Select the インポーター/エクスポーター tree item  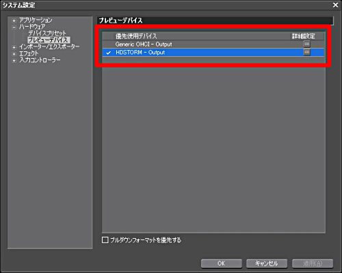(x=49, y=47)
